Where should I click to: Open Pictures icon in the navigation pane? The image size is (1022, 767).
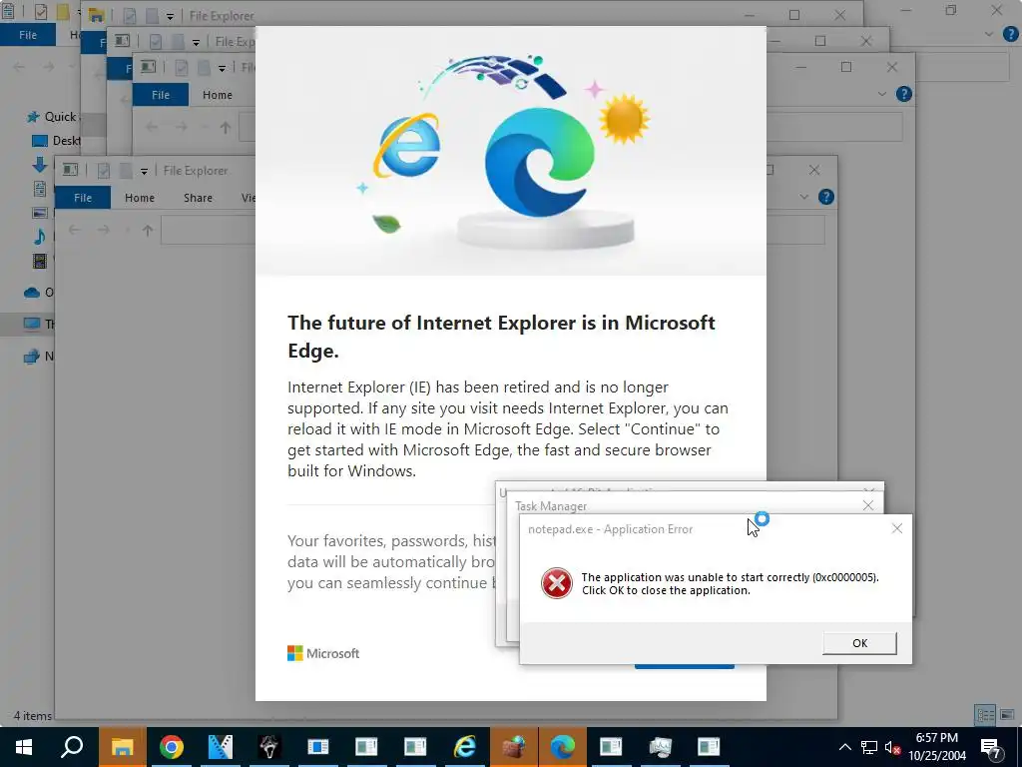tap(40, 213)
